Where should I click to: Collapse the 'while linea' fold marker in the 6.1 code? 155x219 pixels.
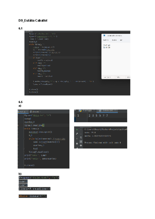pos(28,44)
